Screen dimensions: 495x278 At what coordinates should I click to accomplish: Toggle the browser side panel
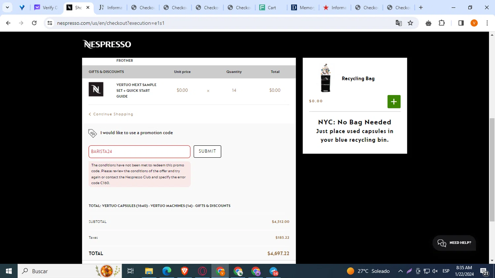coord(461,23)
